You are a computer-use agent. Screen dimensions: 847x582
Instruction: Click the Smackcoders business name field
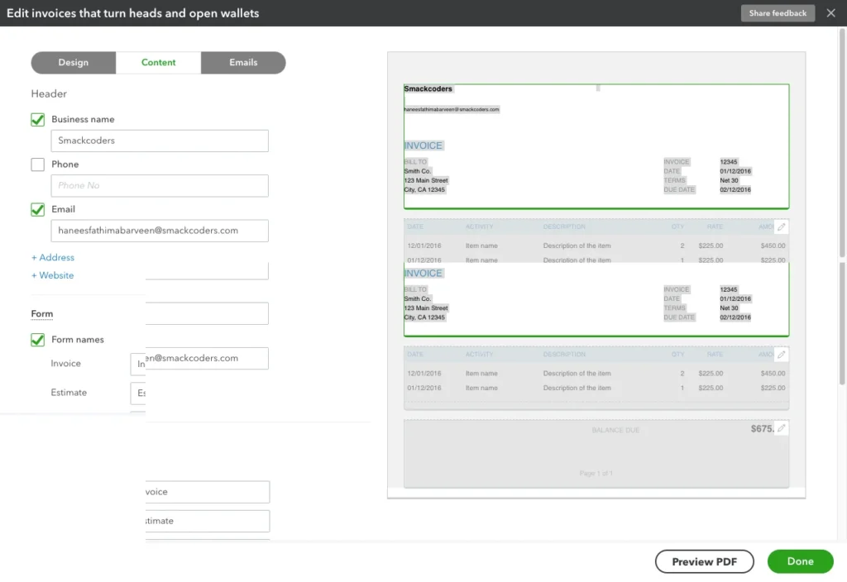pyautogui.click(x=159, y=141)
